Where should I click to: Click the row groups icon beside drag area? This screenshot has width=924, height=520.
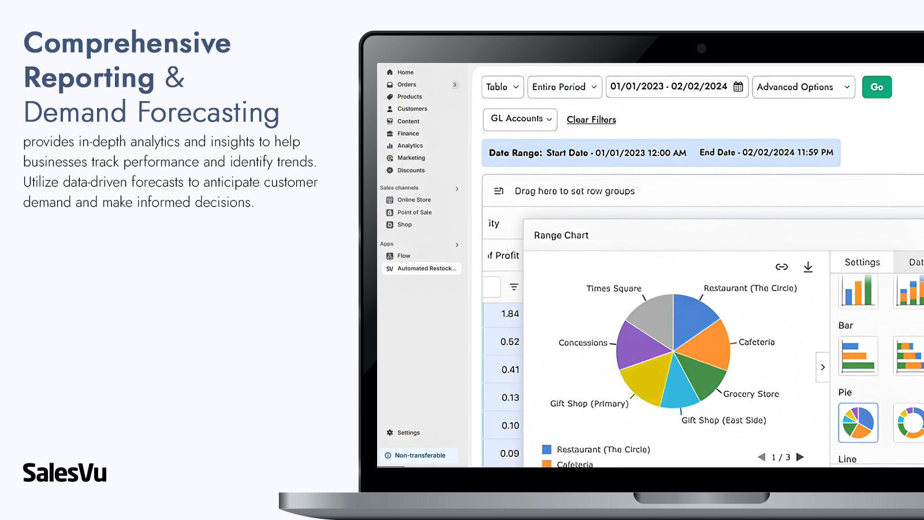[x=500, y=191]
